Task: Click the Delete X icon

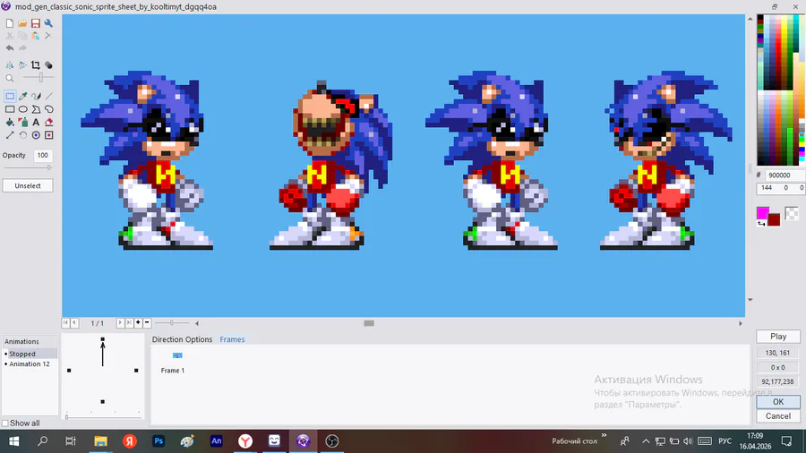Action: tap(48, 36)
